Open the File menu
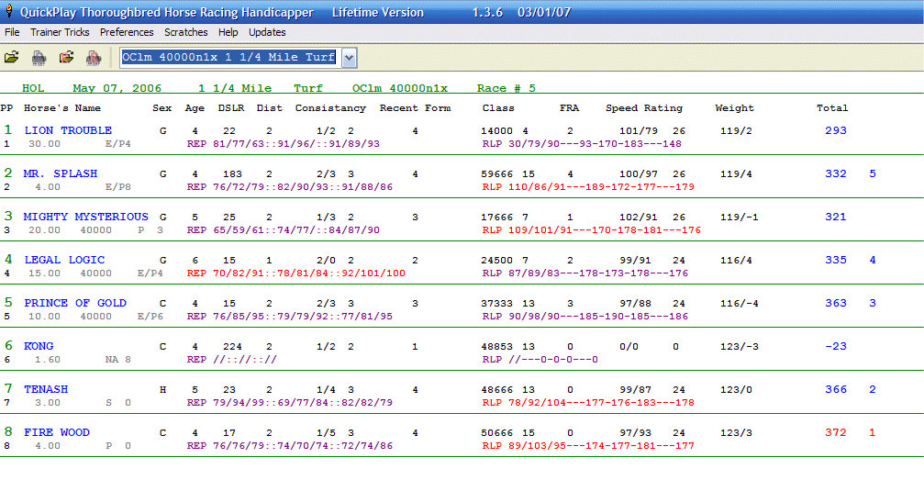 12,32
